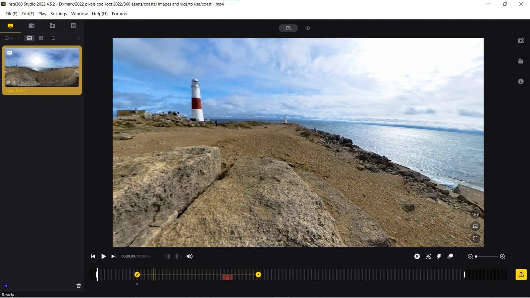
Task: Expand the sort order dropdown
Action: pos(9,38)
